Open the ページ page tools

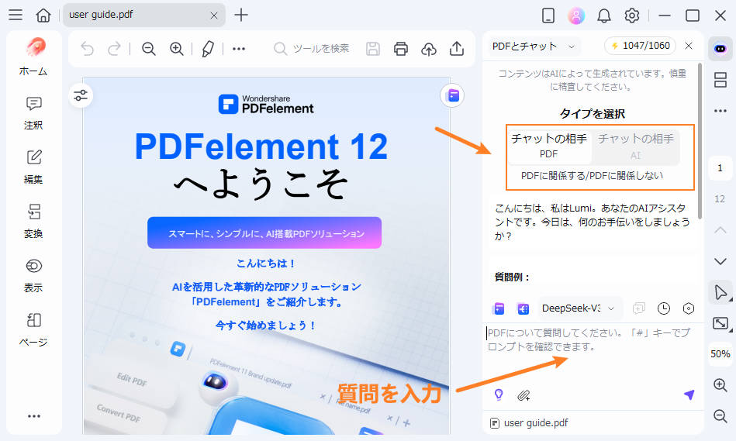click(x=33, y=330)
